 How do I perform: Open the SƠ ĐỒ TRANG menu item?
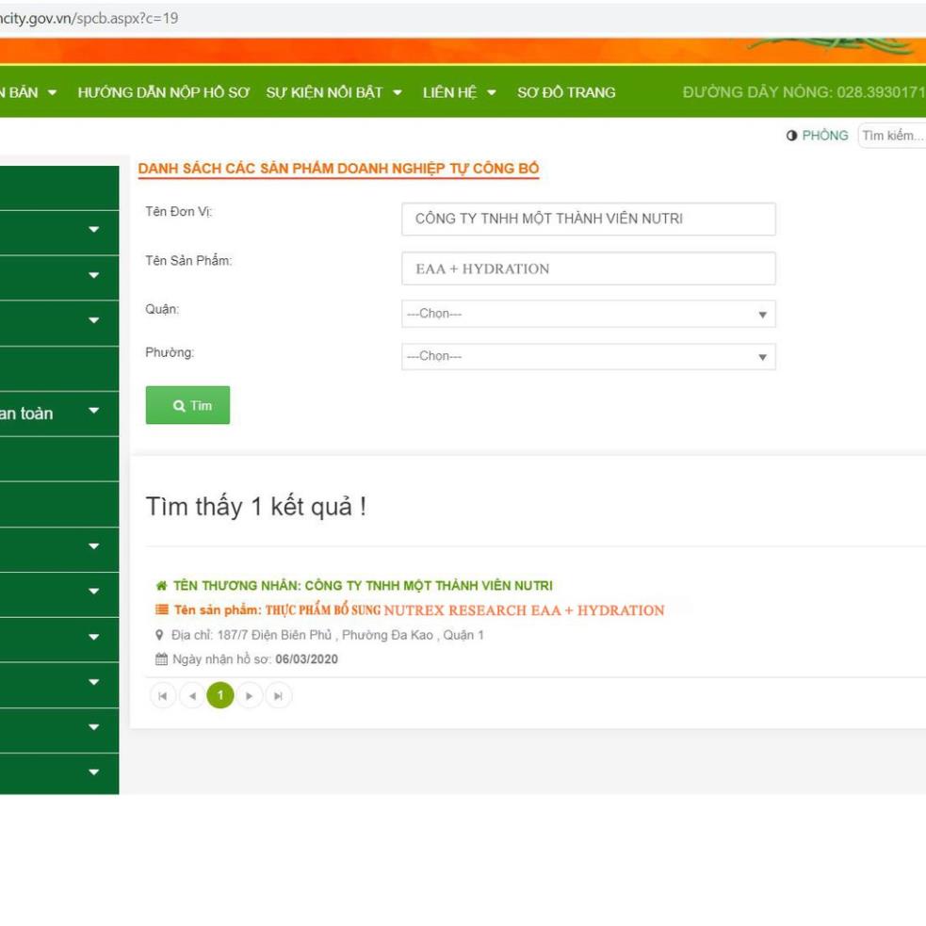[x=566, y=92]
